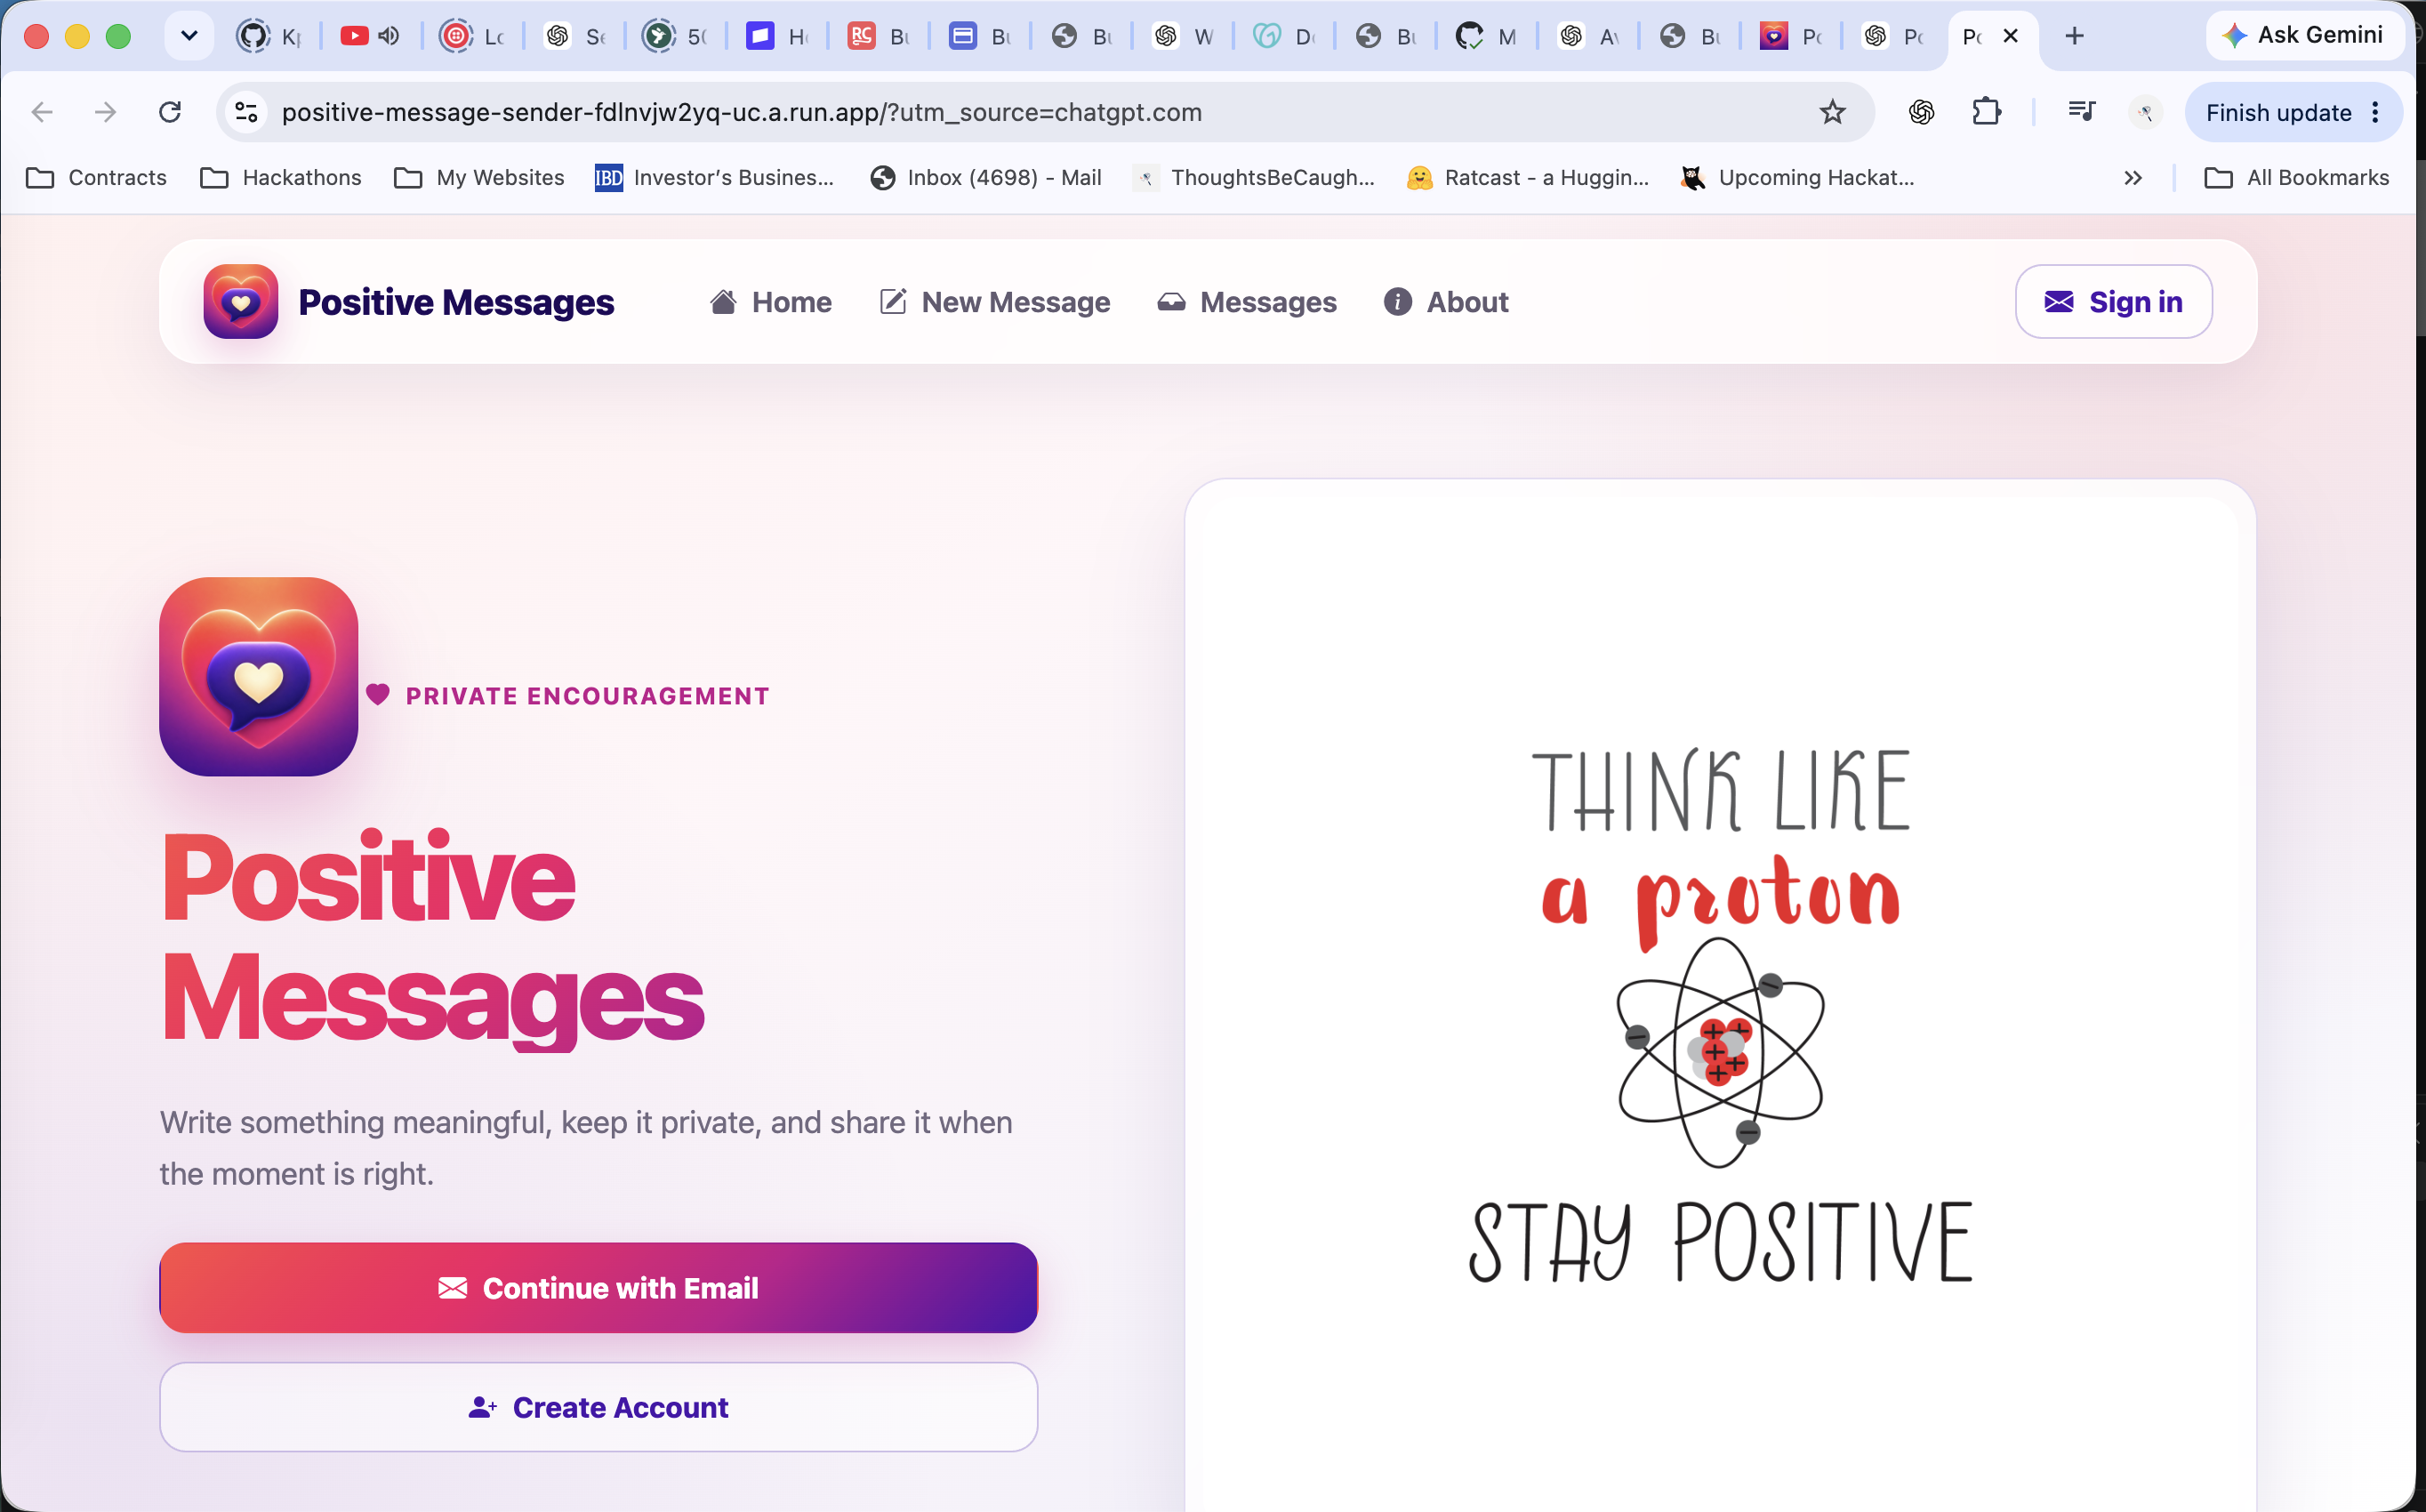Switch to the RC red icon tab
The image size is (2426, 1512).
click(879, 36)
